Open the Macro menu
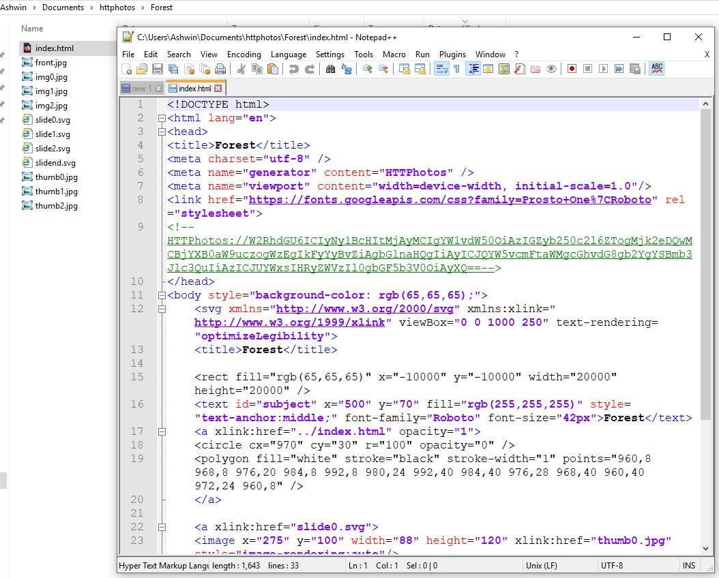Image resolution: width=719 pixels, height=578 pixels. [x=394, y=55]
